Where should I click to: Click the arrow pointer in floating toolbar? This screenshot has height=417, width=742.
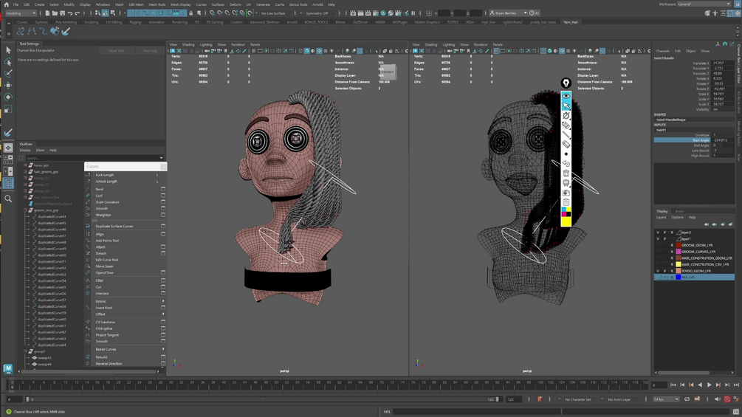(566, 106)
